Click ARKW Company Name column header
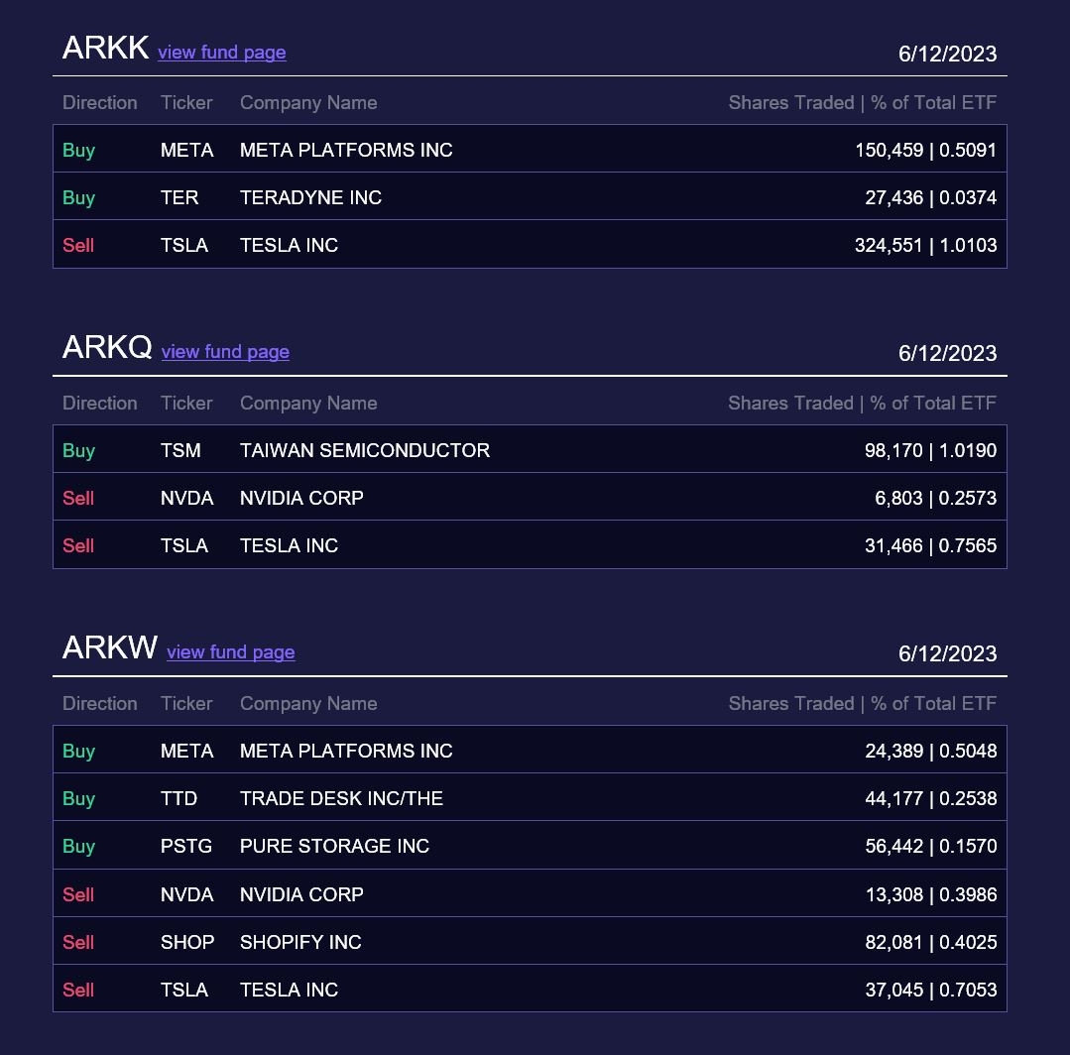This screenshot has height=1055, width=1070. pyautogui.click(x=308, y=704)
